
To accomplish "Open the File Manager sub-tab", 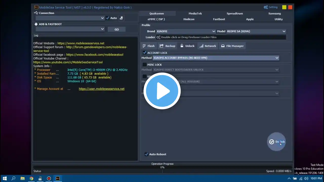I will pyautogui.click(x=232, y=46).
